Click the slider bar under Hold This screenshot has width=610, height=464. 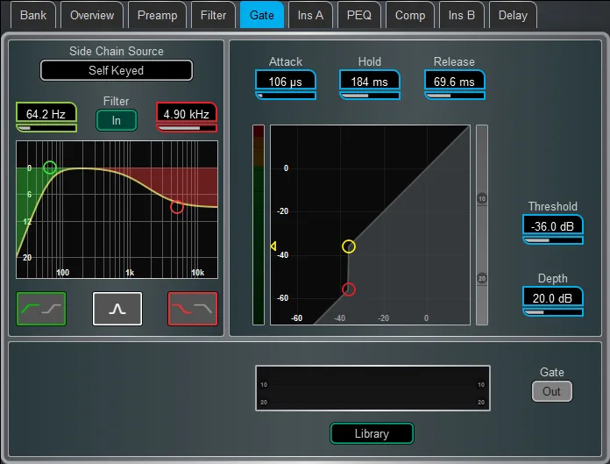370,96
